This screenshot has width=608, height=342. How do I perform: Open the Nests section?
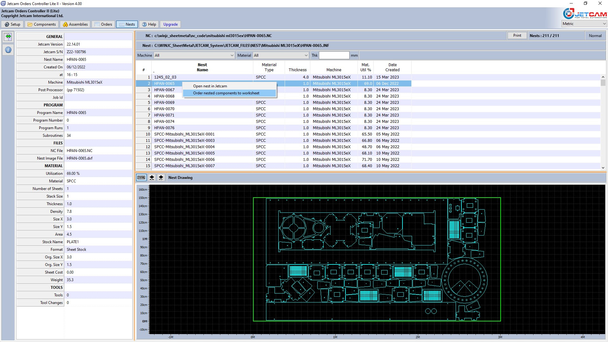[127, 24]
